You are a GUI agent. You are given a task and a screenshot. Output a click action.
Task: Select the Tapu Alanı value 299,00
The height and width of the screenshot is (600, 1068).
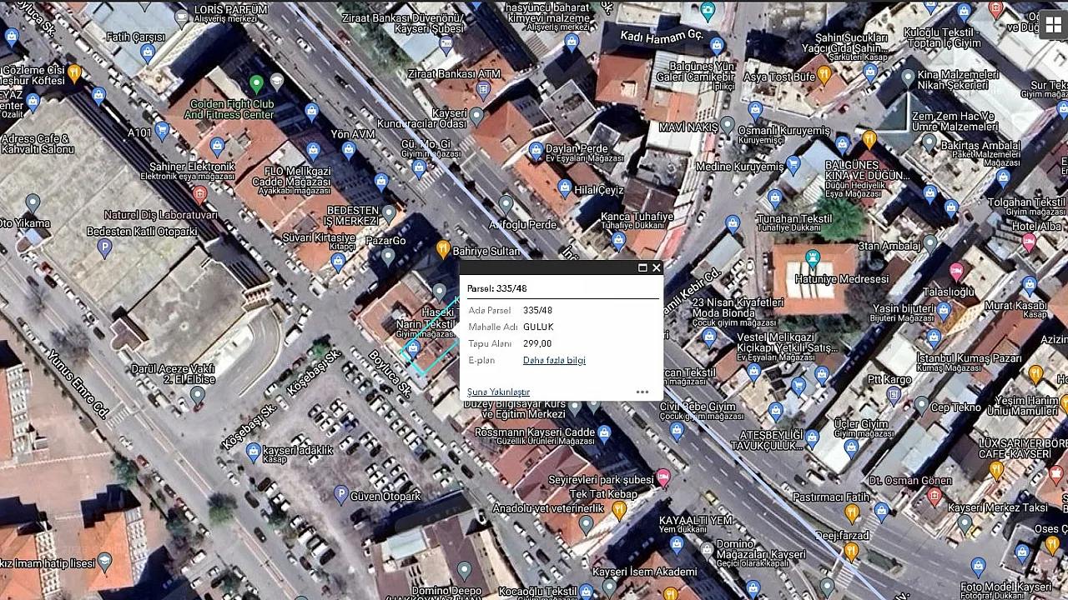537,343
